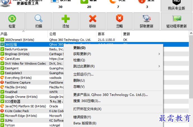This screenshot has height=127, width=193.
Task: Expand the submenu arrow of 获取更新(P)
Action: tap(159, 54)
